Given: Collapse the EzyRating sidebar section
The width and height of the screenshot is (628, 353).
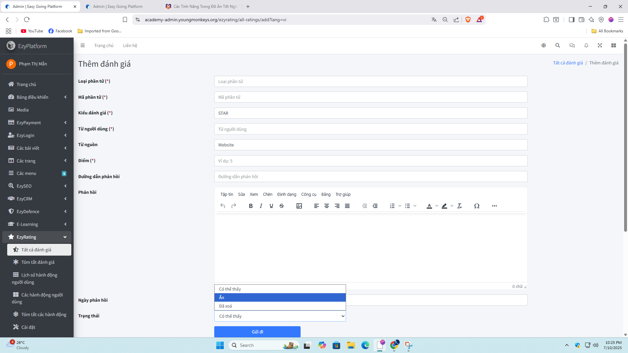Looking at the screenshot, I should point(37,237).
